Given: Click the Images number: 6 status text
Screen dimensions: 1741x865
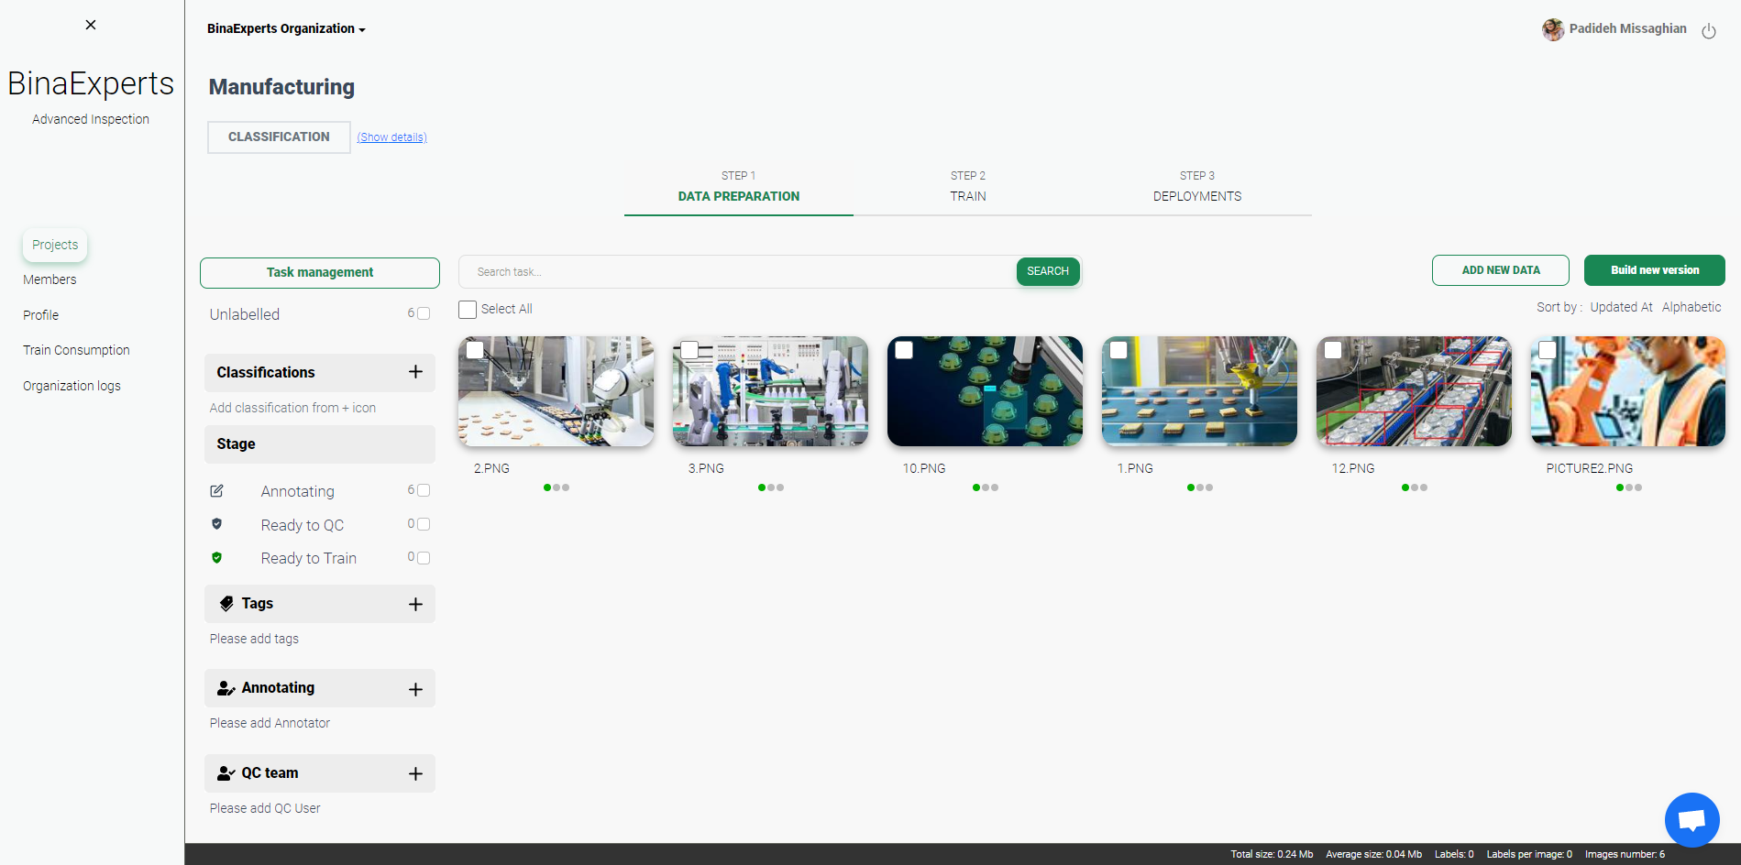Looking at the screenshot, I should (x=1625, y=854).
